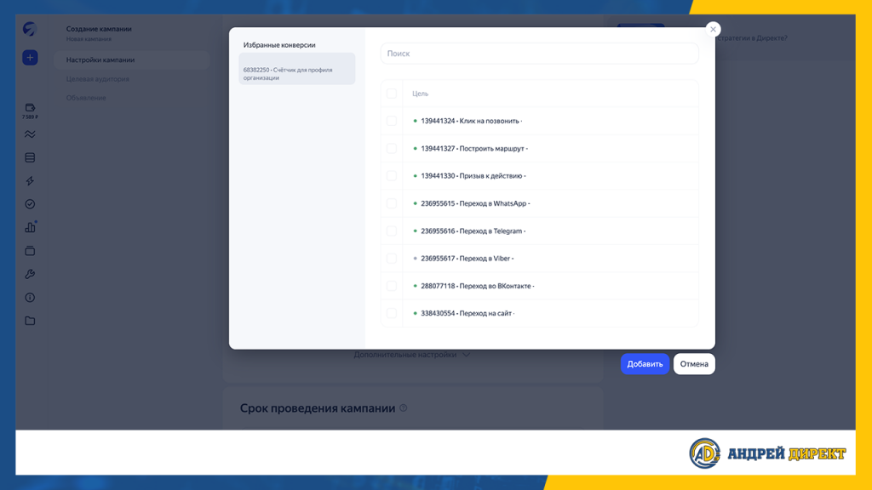Open the wrench tools icon in sidebar

coord(30,275)
